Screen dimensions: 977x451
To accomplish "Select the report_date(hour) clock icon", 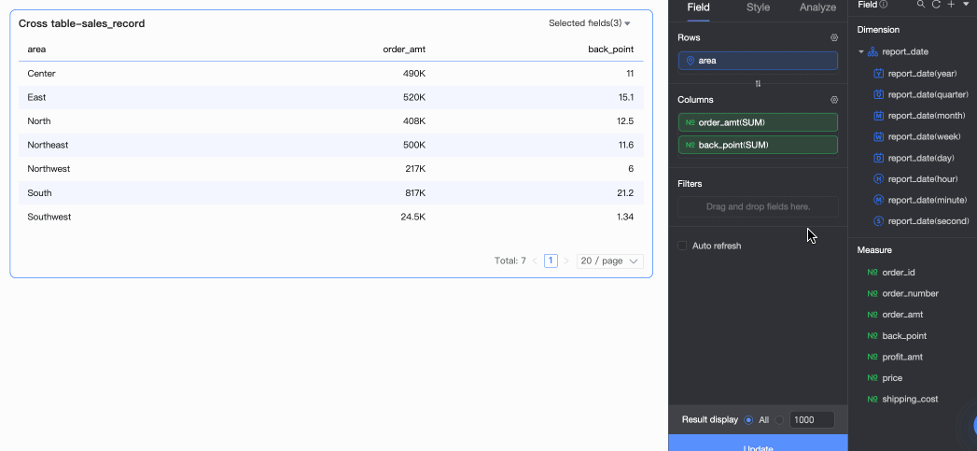I will click(878, 179).
